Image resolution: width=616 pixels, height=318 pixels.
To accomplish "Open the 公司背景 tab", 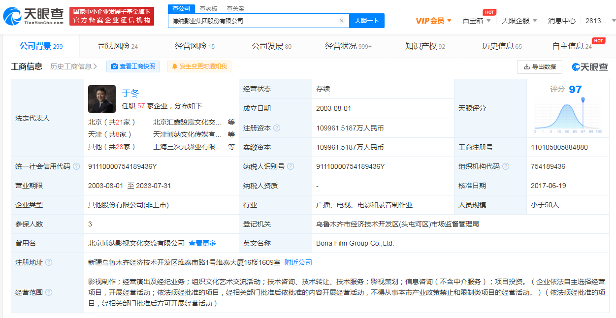I will click(x=41, y=46).
